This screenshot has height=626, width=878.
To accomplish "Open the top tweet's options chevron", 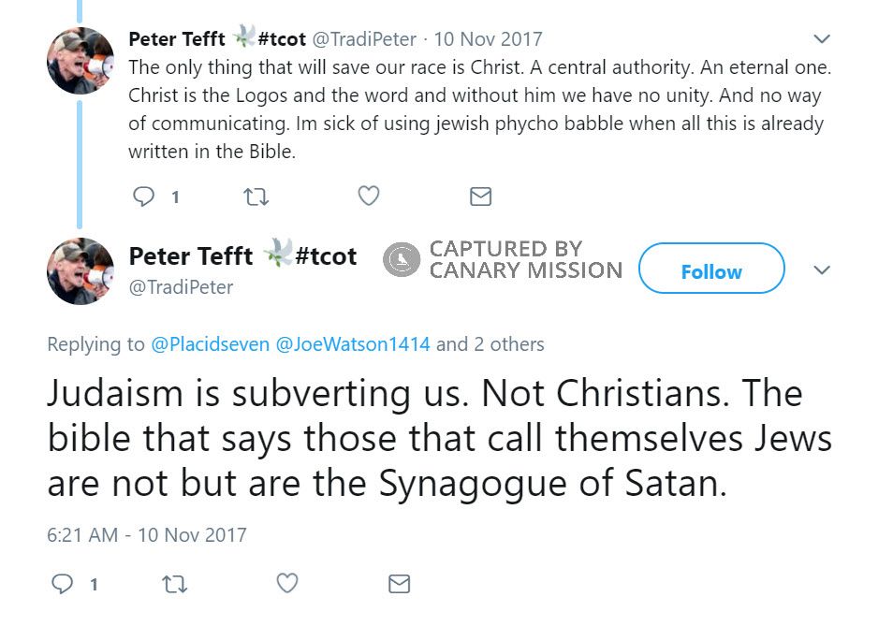I will tap(823, 39).
